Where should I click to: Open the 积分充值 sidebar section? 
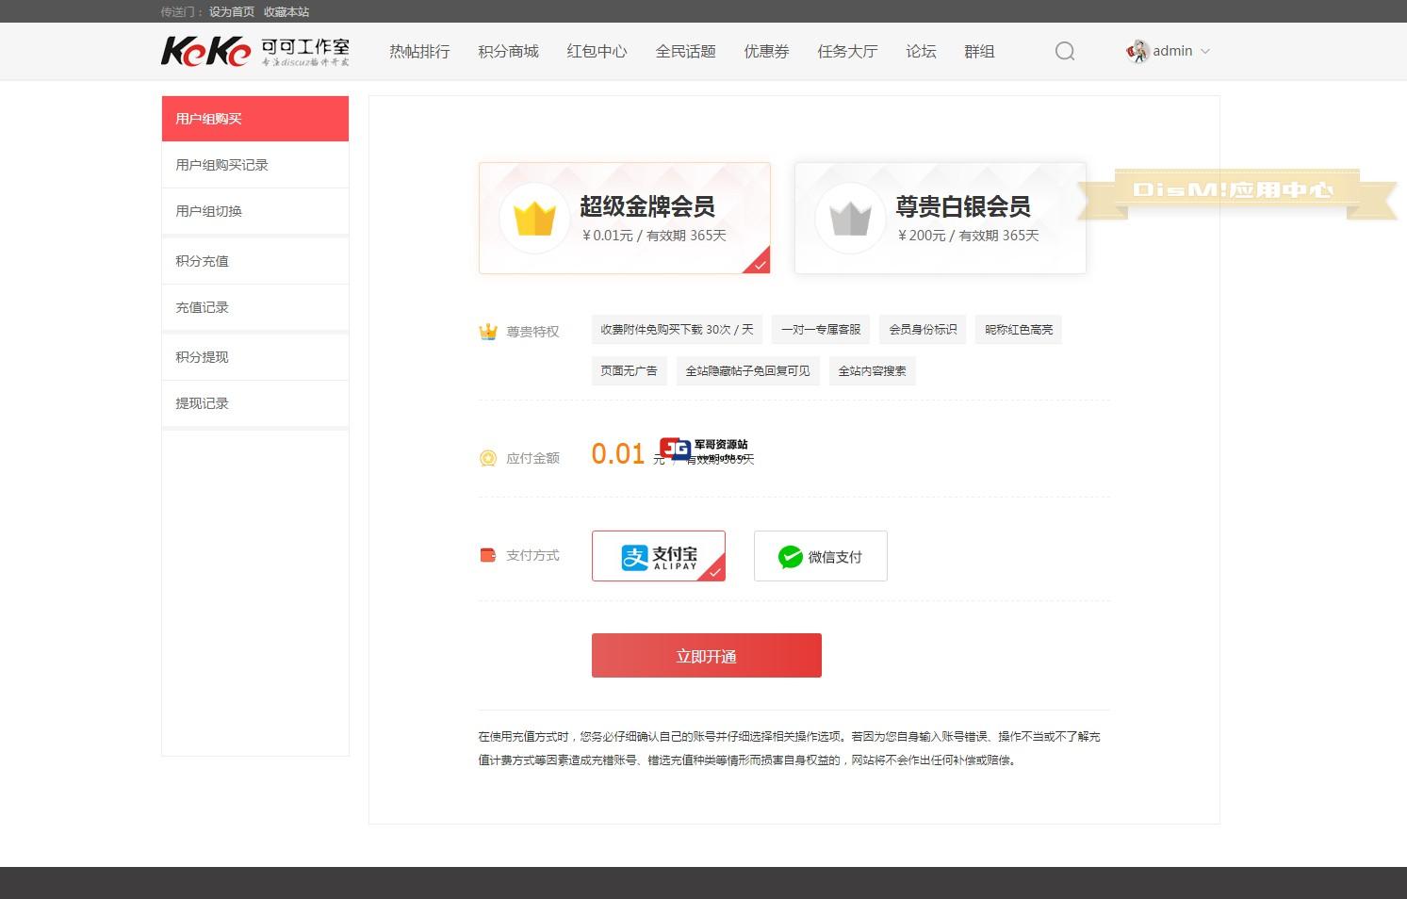click(201, 260)
